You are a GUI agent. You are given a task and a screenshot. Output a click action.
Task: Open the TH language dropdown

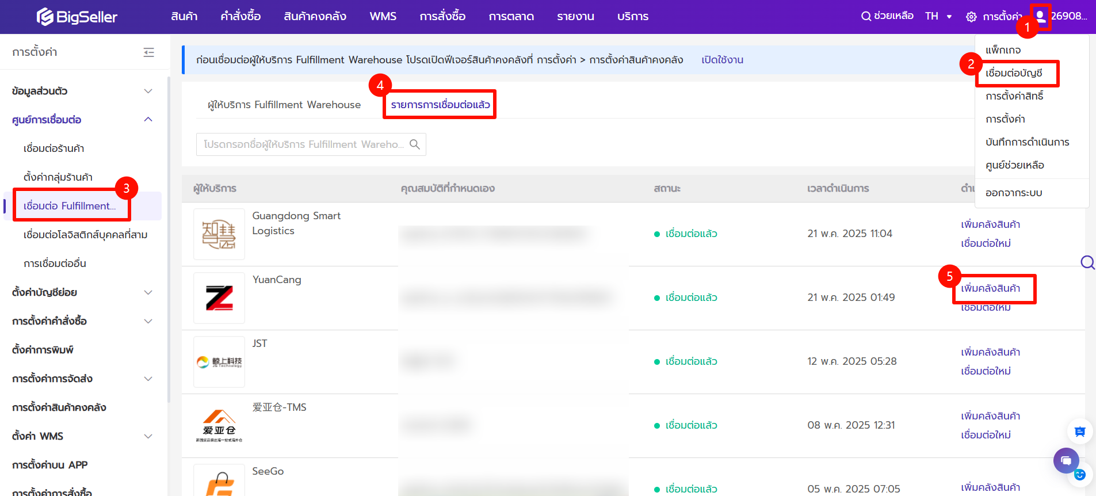click(938, 16)
